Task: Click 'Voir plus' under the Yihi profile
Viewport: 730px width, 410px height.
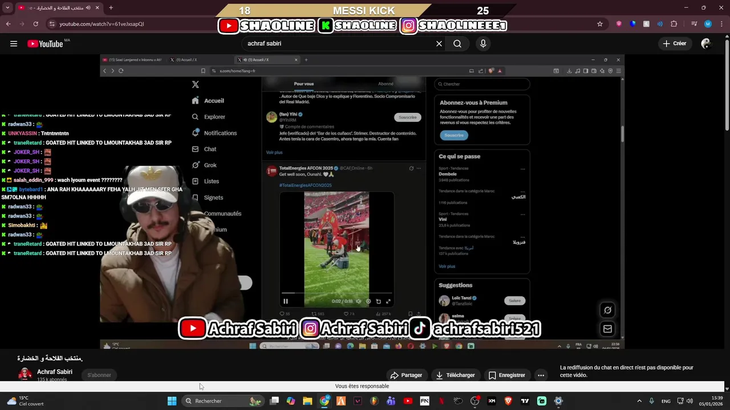Action: pos(274,153)
